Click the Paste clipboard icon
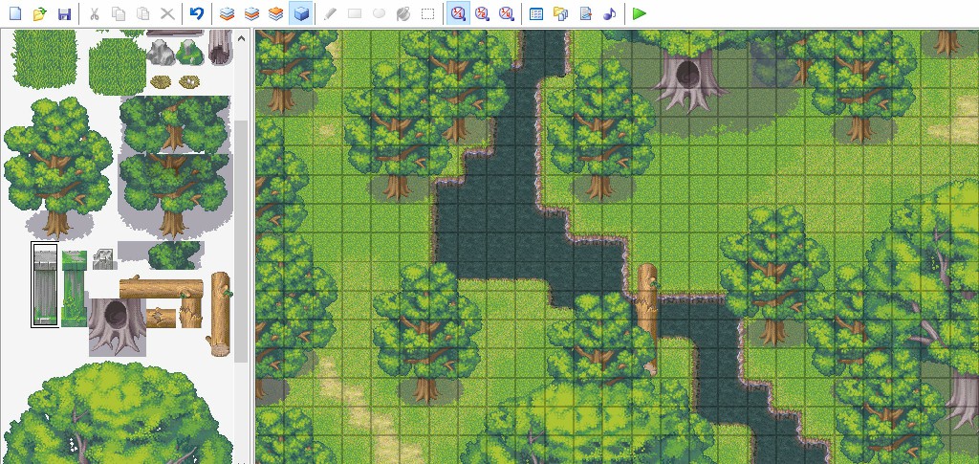Viewport: 979px width, 464px height. [x=143, y=13]
